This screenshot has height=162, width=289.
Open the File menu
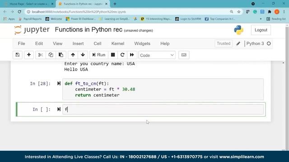(21, 44)
